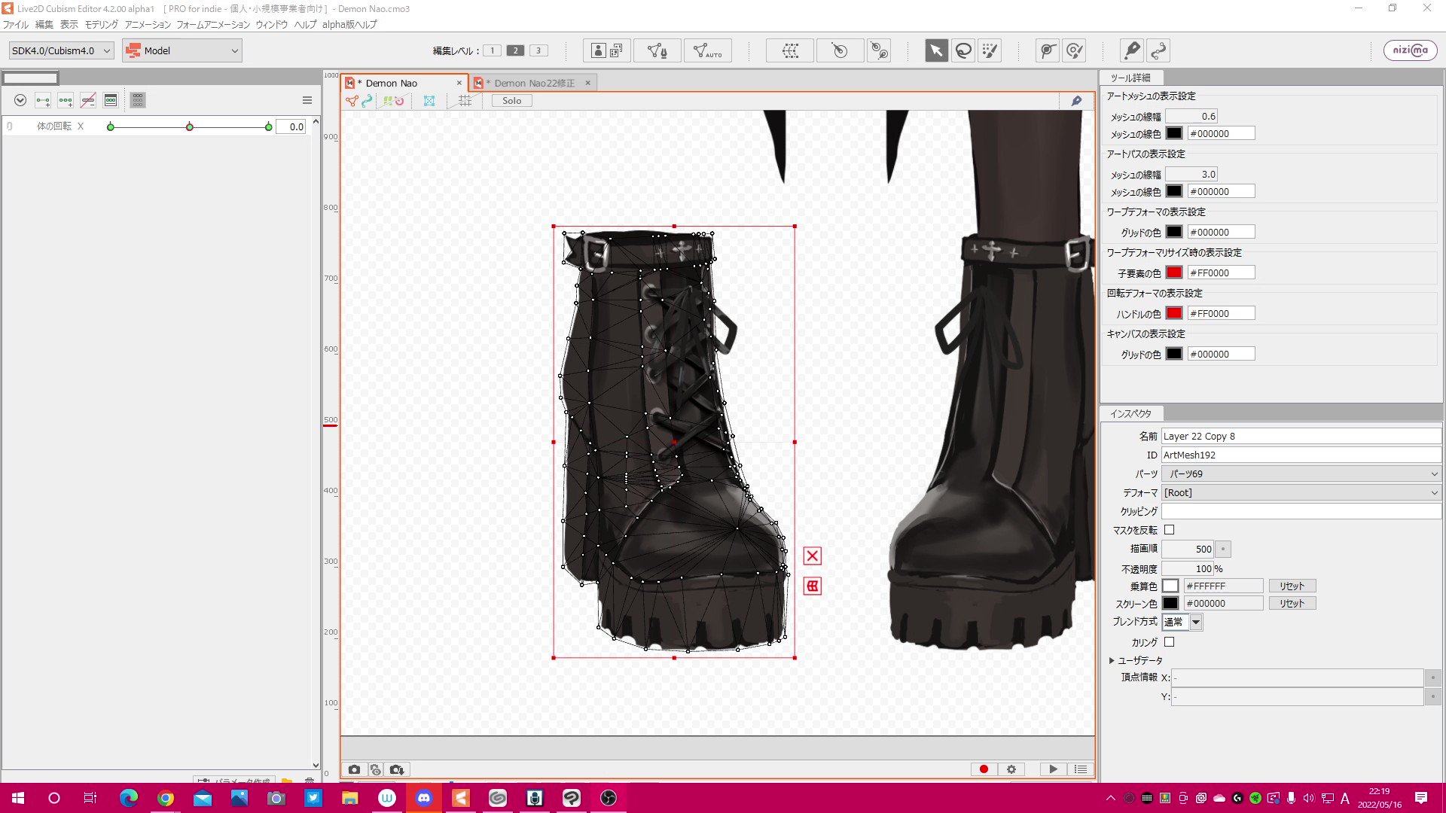Reset the 乗算色 multiply color
This screenshot has height=813, width=1446.
click(1292, 586)
